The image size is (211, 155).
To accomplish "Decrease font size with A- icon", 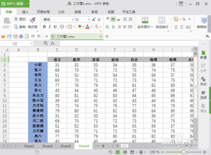I will pyautogui.click(x=100, y=19).
